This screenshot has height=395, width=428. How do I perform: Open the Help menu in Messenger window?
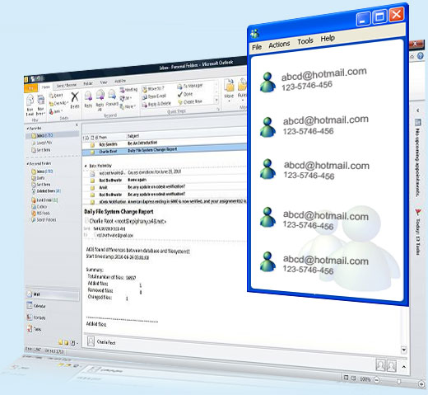(x=328, y=38)
